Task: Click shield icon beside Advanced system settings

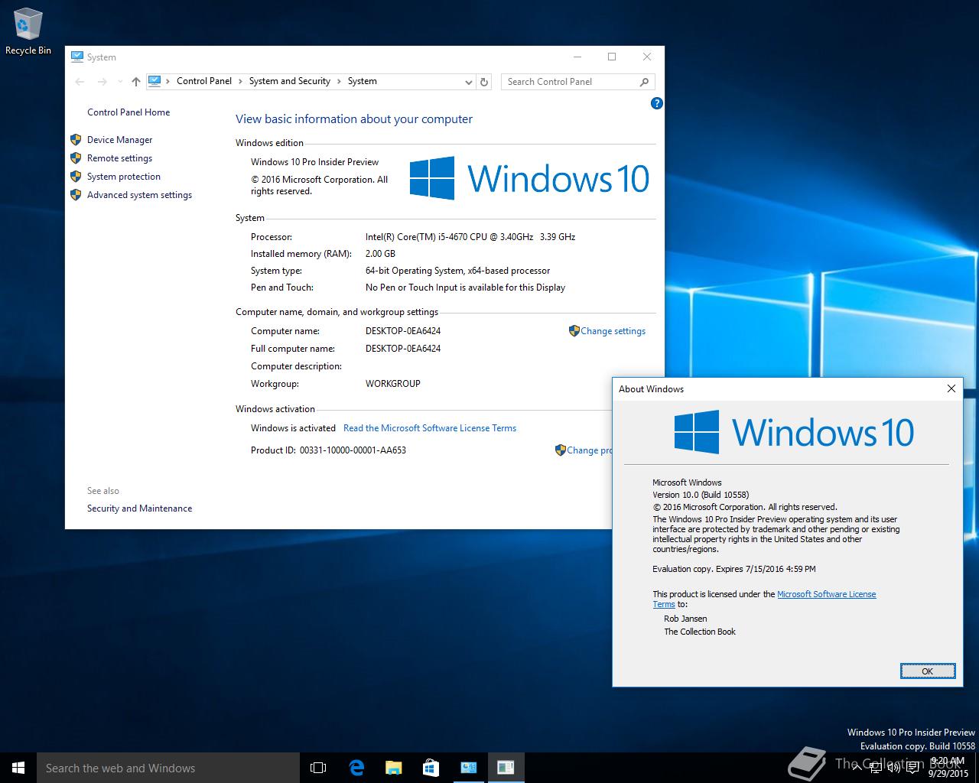Action: click(x=76, y=195)
